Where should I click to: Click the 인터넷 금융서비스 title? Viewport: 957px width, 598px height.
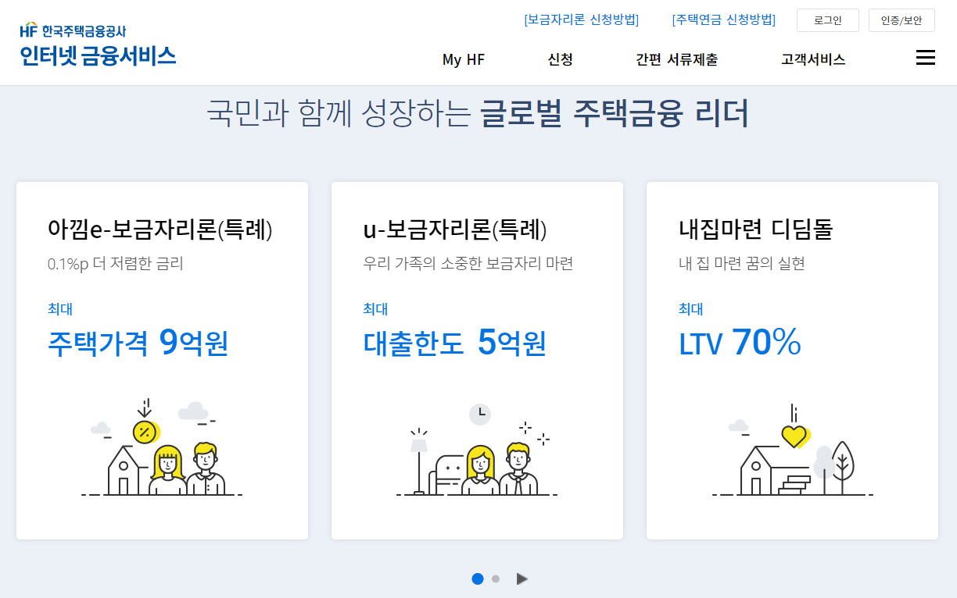pyautogui.click(x=98, y=55)
